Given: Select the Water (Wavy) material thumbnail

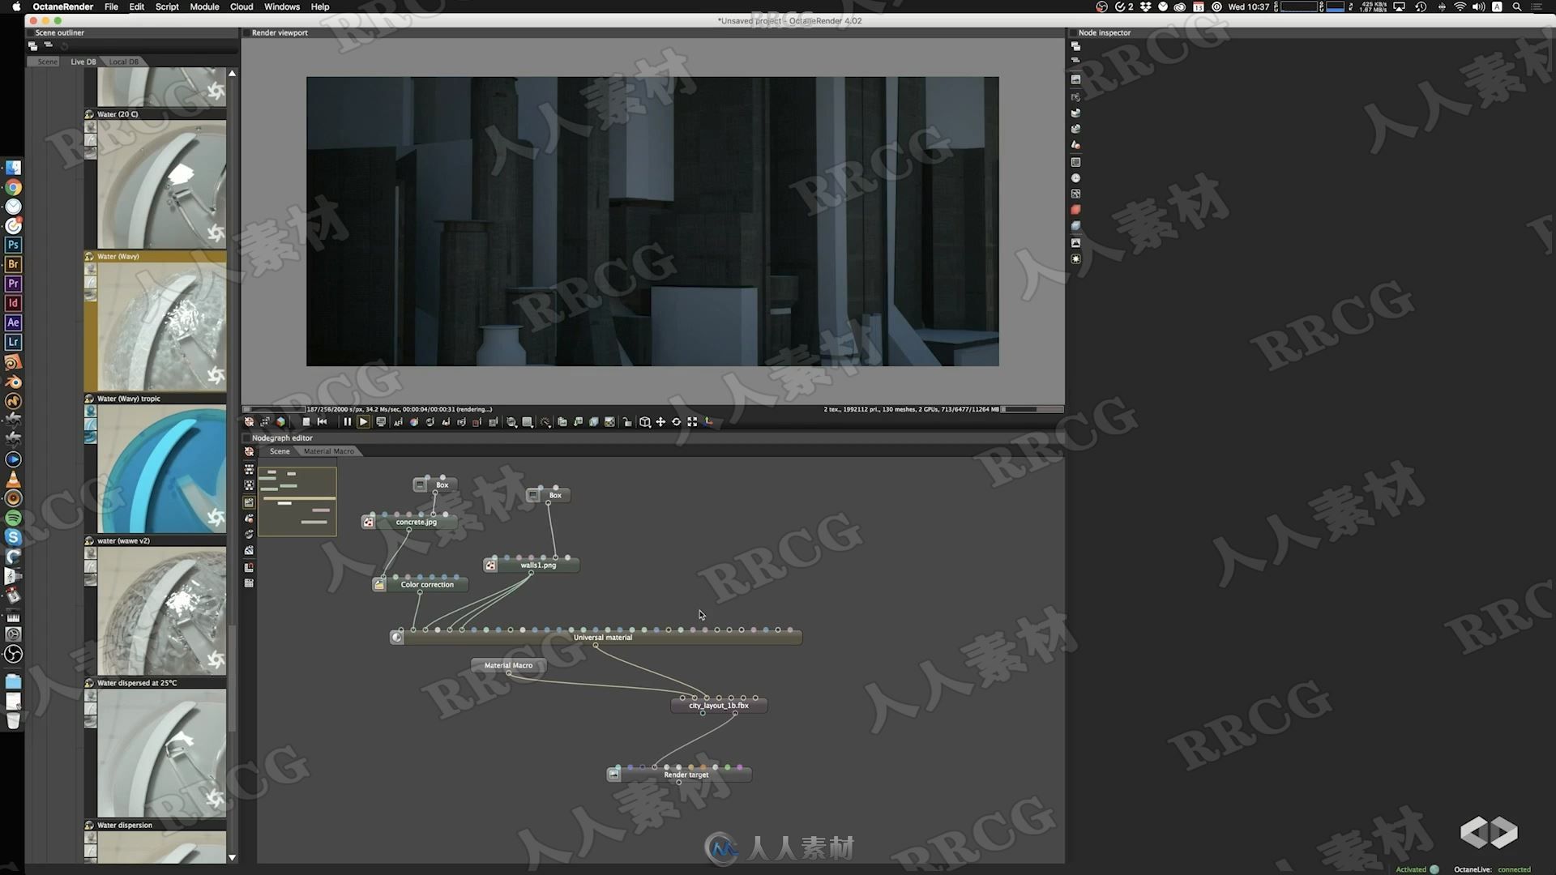Looking at the screenshot, I should pyautogui.click(x=162, y=327).
